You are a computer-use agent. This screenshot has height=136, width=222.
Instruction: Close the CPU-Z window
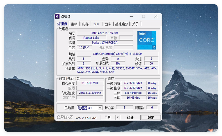(x=156, y=17)
